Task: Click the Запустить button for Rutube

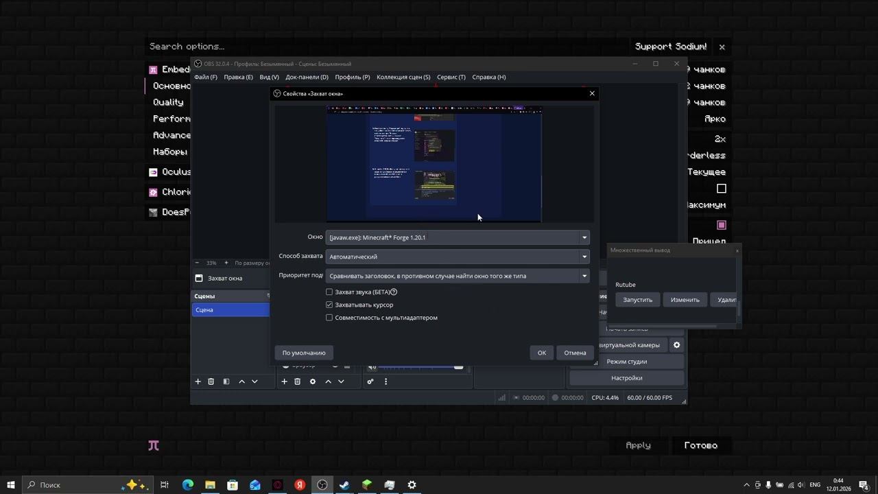Action: click(637, 300)
